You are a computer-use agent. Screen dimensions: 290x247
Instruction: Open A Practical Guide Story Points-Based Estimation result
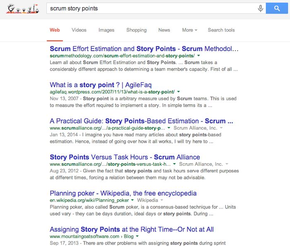point(141,121)
